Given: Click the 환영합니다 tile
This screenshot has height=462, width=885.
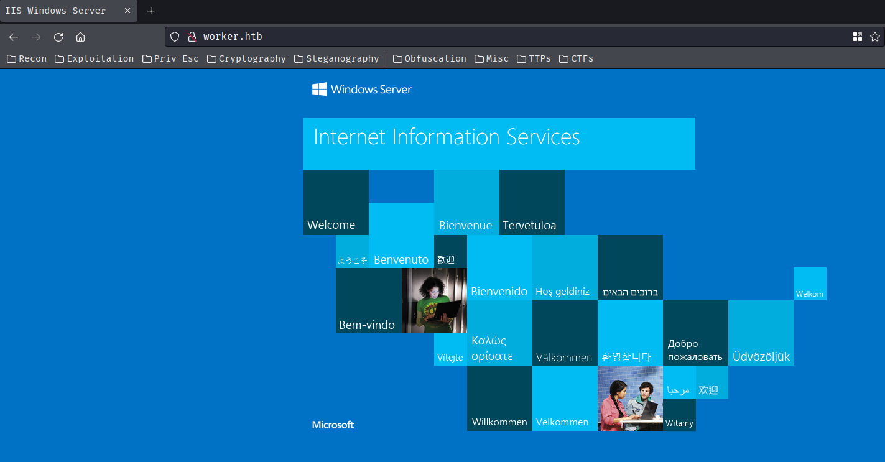Looking at the screenshot, I should coord(630,333).
